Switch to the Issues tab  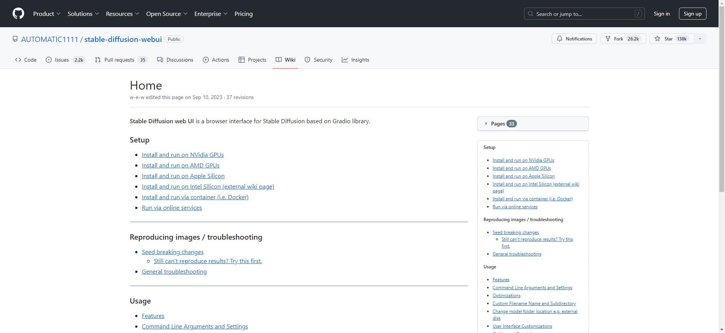(x=66, y=60)
